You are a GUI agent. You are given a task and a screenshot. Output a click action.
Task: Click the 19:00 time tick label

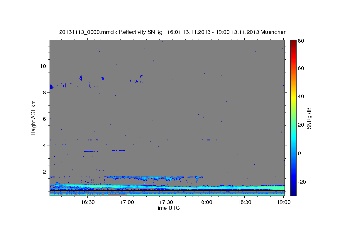tap(284, 202)
